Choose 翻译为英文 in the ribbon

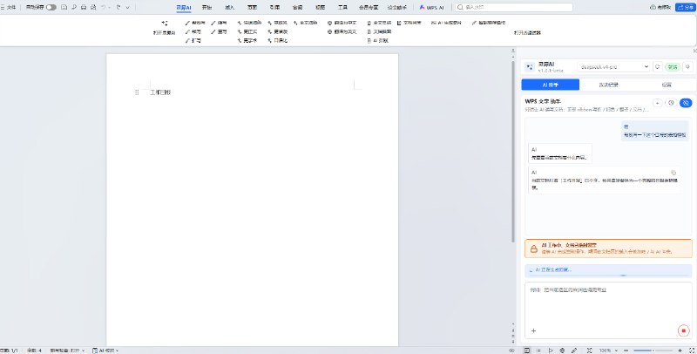tap(342, 31)
